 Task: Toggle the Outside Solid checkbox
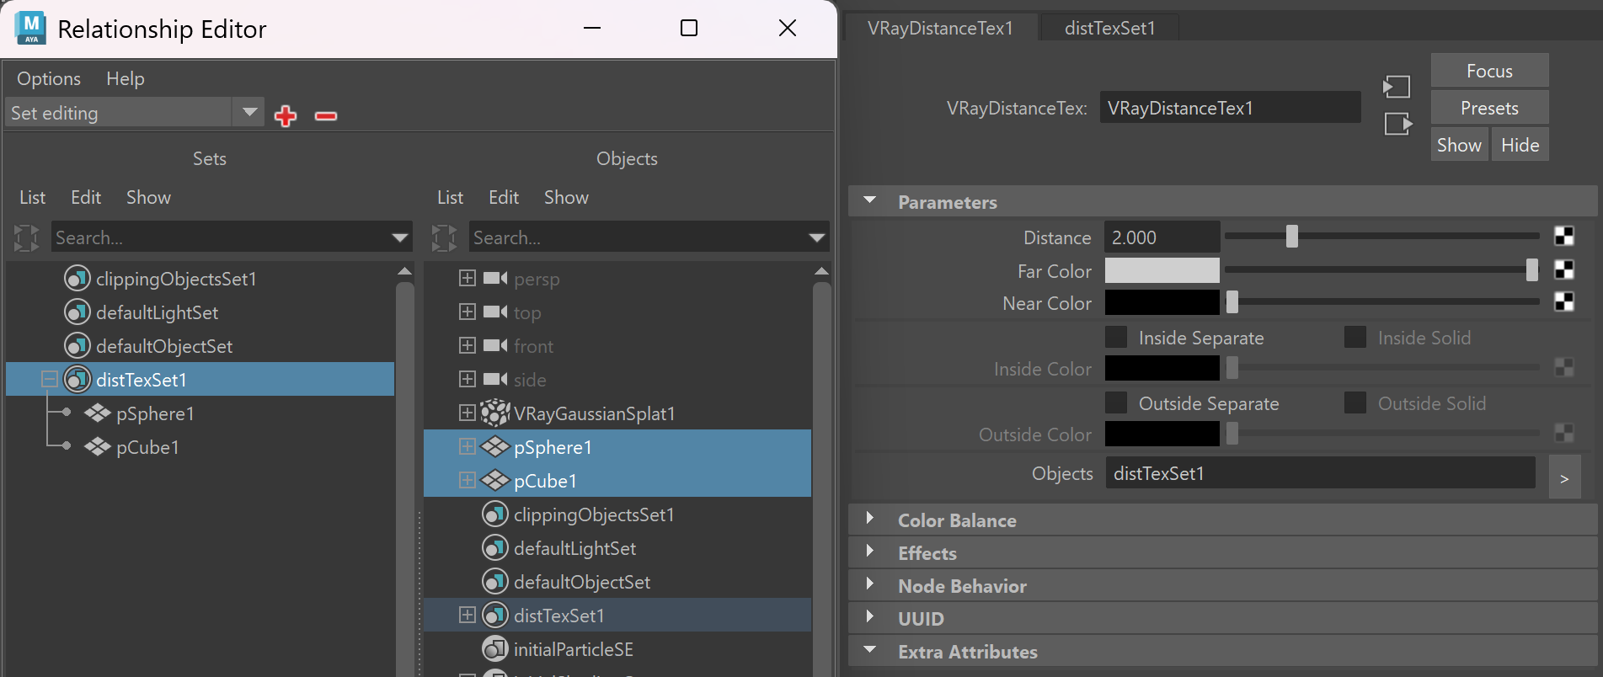pyautogui.click(x=1355, y=402)
